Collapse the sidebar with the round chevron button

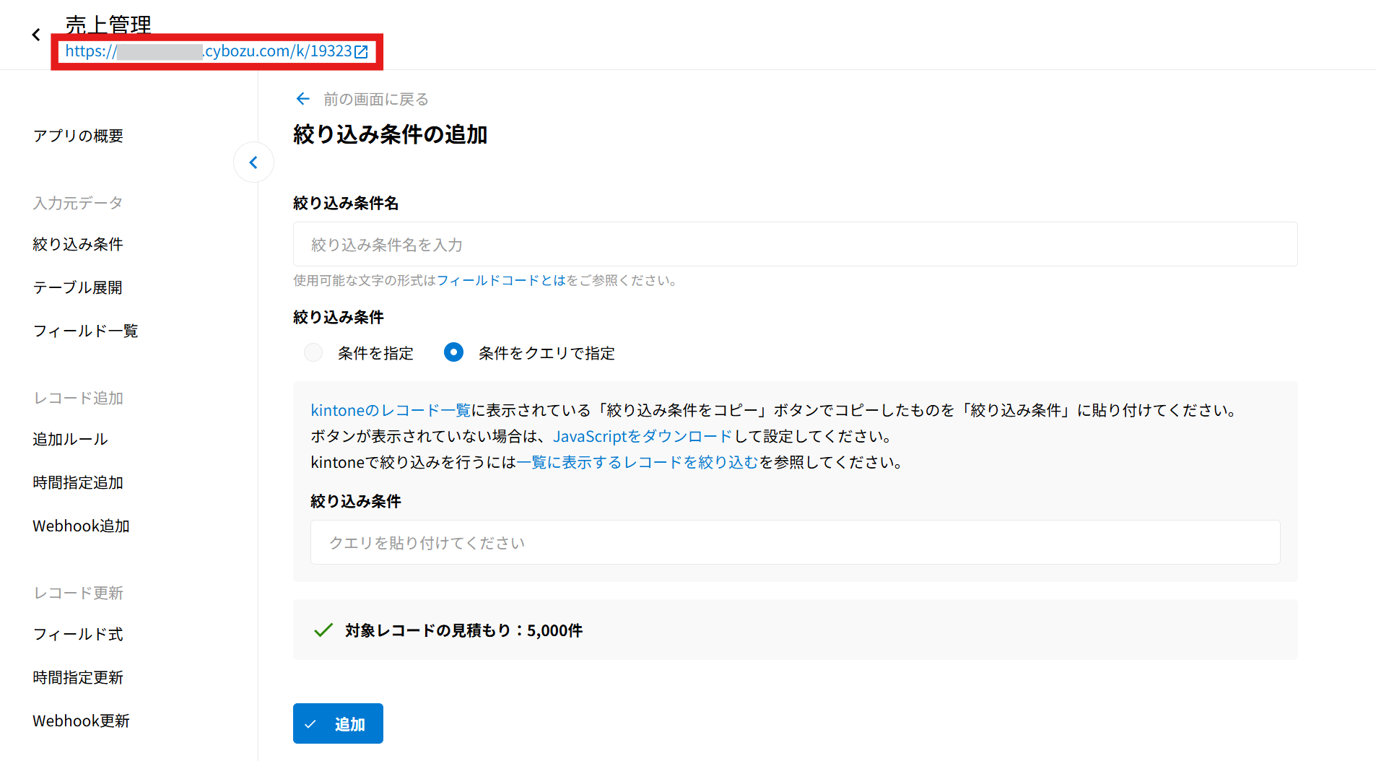point(253,162)
